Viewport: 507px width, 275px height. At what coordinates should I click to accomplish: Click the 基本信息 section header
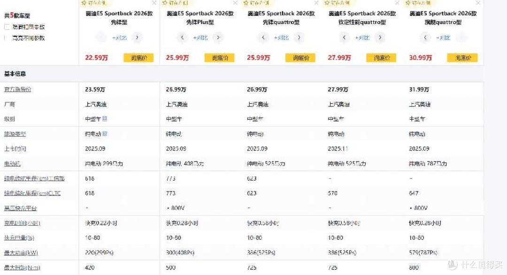pyautogui.click(x=15, y=74)
